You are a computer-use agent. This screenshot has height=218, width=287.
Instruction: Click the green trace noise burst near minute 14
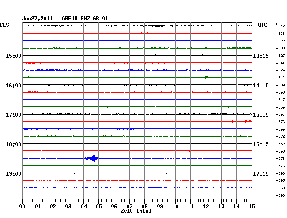point(242,48)
